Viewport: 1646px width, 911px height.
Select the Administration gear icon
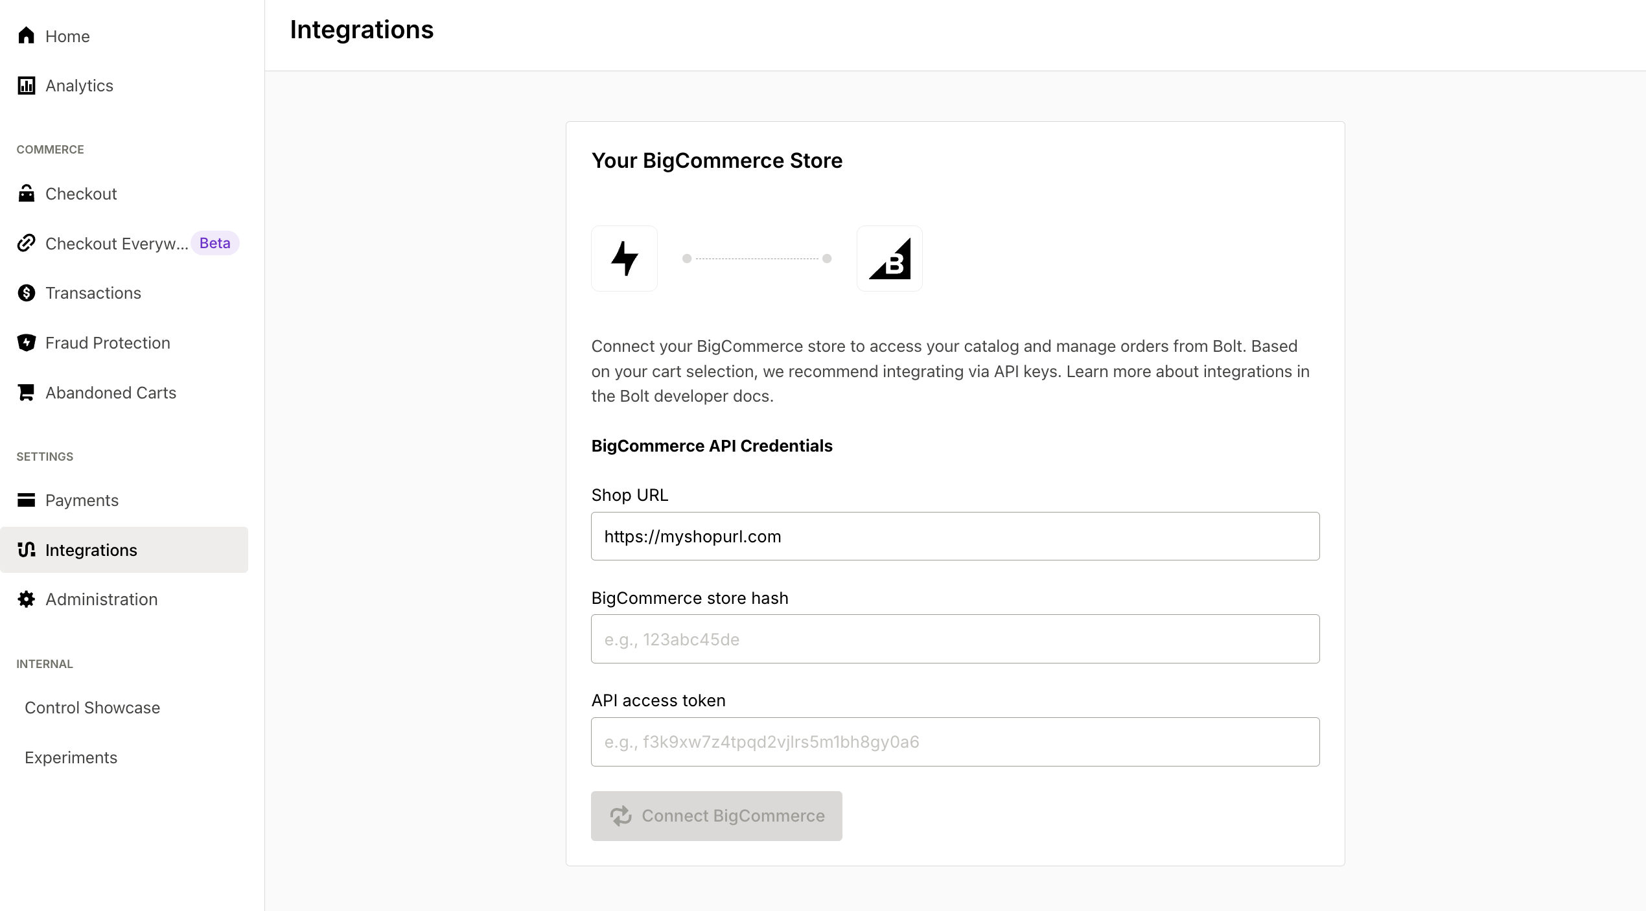pos(26,599)
